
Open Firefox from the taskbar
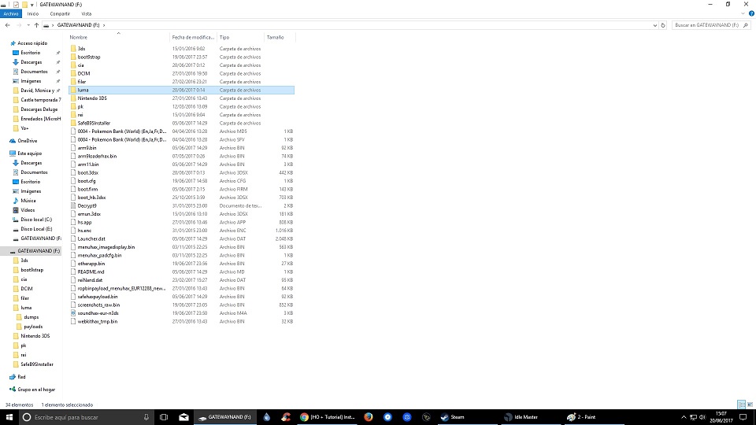(369, 417)
